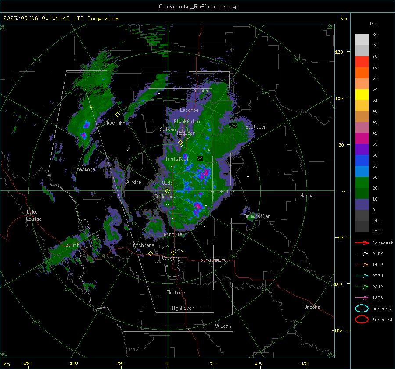This screenshot has height=369, width=395.
Task: Click the ThreeHills town label
Action: [x=221, y=192]
